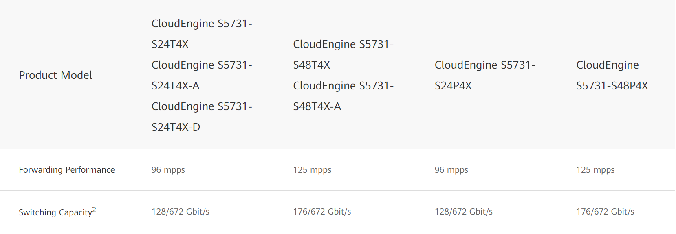Click 176/672 Gbit/s in the S48T4X column
This screenshot has height=234, width=676.
(x=322, y=212)
